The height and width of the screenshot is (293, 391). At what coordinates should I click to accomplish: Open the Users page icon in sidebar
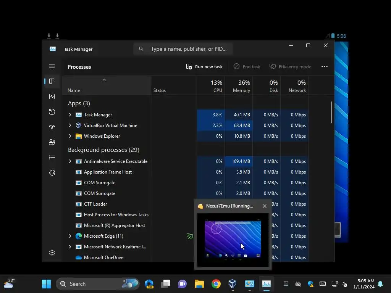click(x=52, y=142)
